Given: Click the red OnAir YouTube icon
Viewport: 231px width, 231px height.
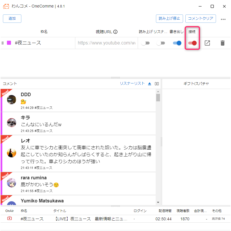Looking at the screenshot, I should (9, 219).
